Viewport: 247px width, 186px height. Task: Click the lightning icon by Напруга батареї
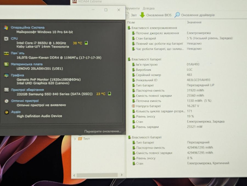point(133,106)
